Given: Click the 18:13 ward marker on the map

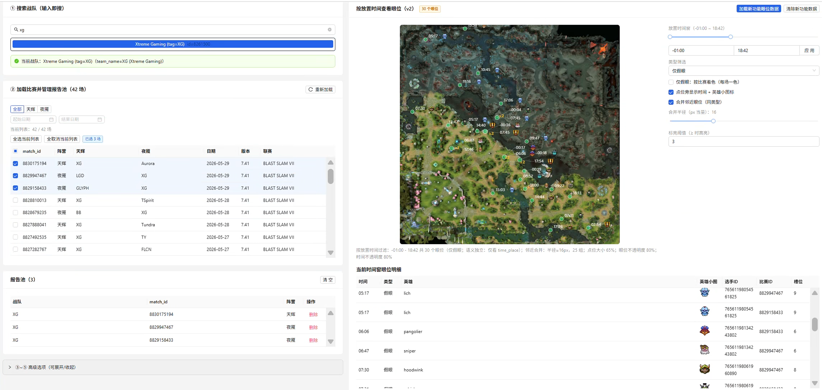Looking at the screenshot, I should 570,196.
